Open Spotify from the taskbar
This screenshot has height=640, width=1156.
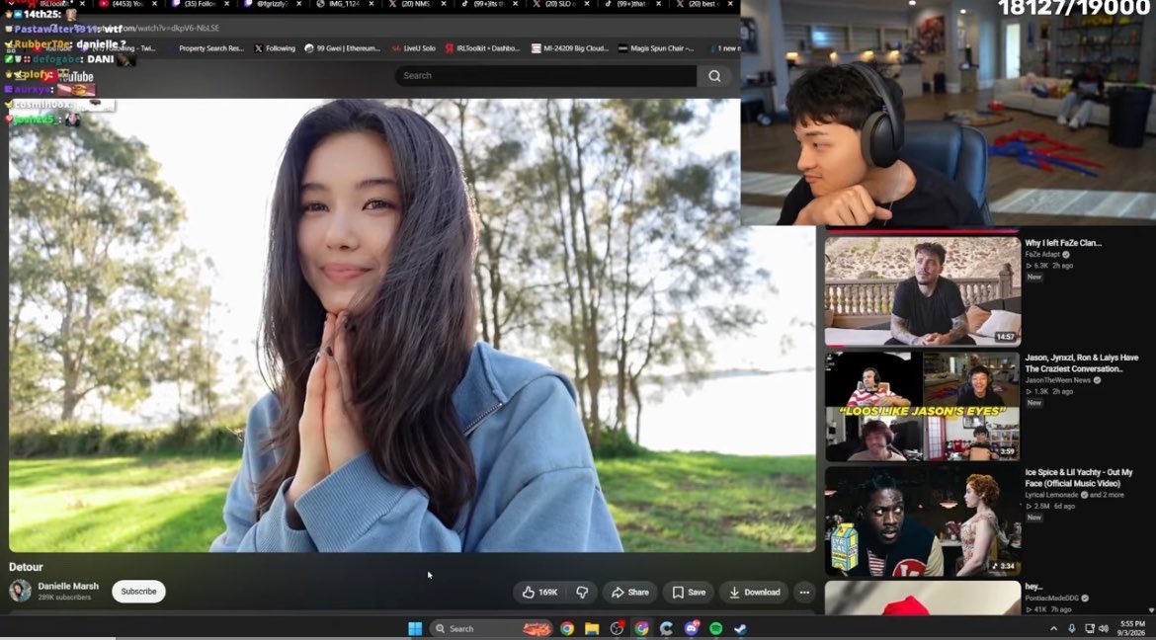[x=716, y=629]
